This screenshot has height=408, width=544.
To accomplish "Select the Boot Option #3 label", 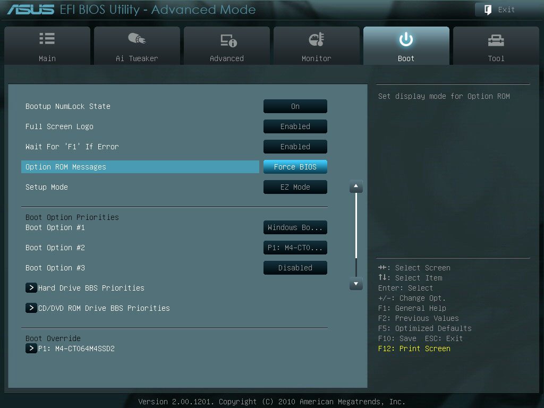I will [55, 268].
